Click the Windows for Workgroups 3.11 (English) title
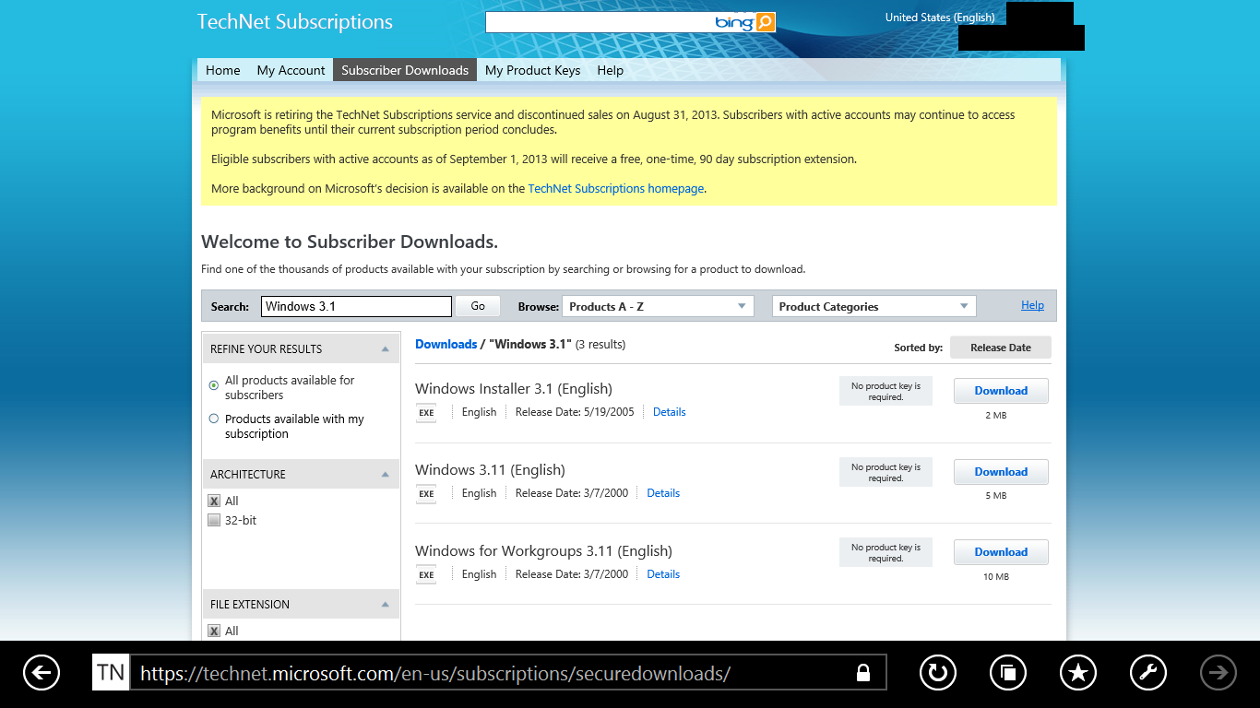Image resolution: width=1260 pixels, height=708 pixels. [x=543, y=551]
